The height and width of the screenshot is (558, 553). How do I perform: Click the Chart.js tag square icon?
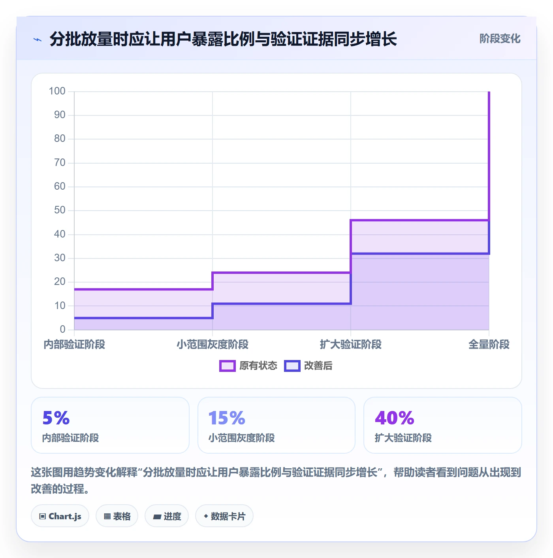pos(43,517)
